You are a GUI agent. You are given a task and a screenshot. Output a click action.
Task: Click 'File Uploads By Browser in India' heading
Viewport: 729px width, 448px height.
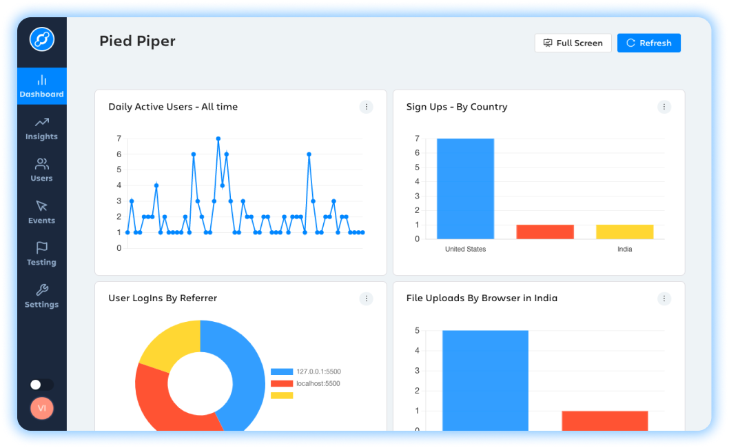point(482,298)
